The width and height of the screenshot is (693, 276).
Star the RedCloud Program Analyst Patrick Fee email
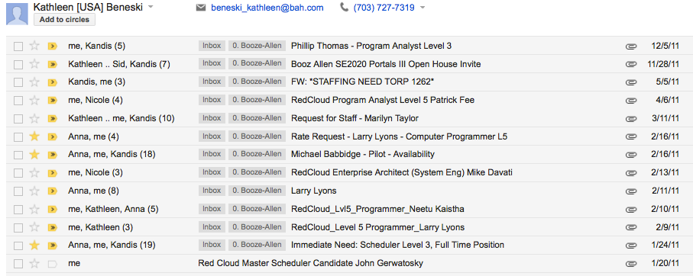click(34, 100)
